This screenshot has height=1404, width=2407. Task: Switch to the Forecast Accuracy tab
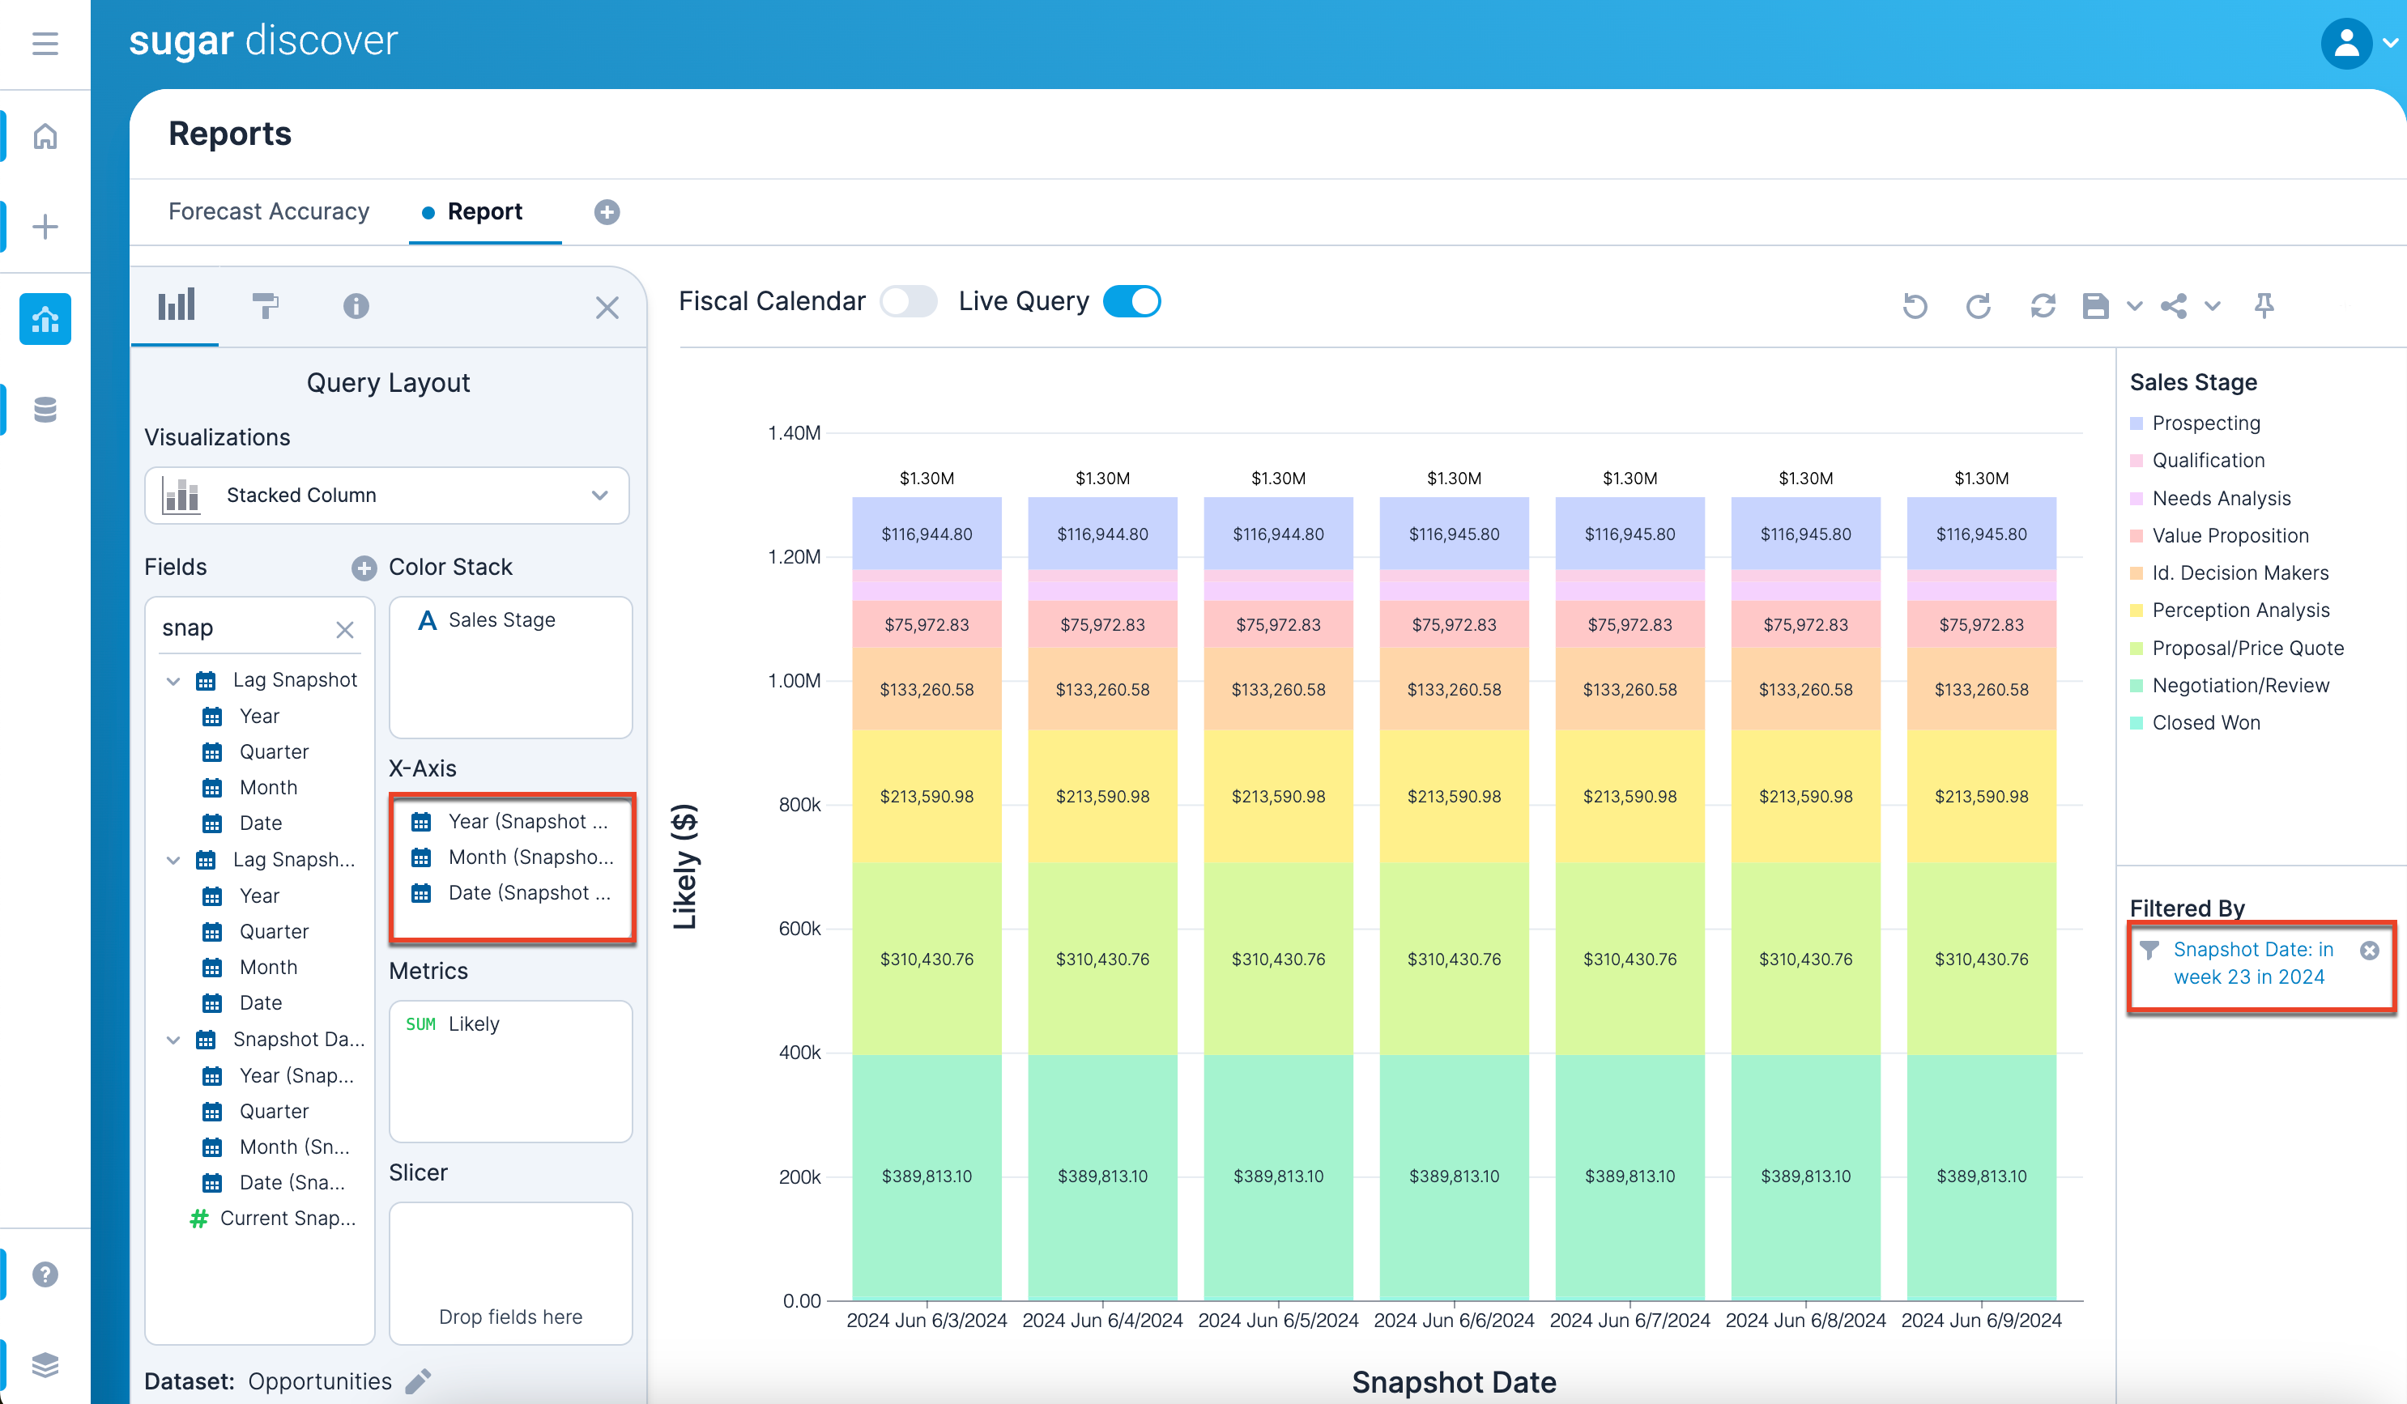tap(268, 211)
